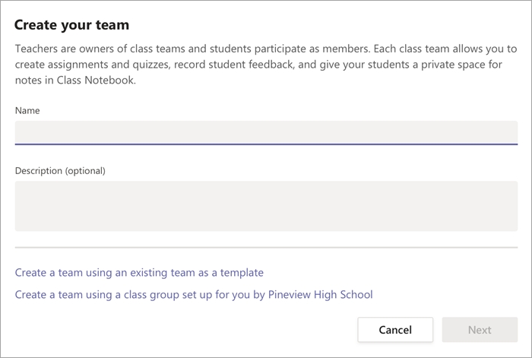Open link to use existing team as template
Image resolution: width=532 pixels, height=358 pixels.
[139, 272]
